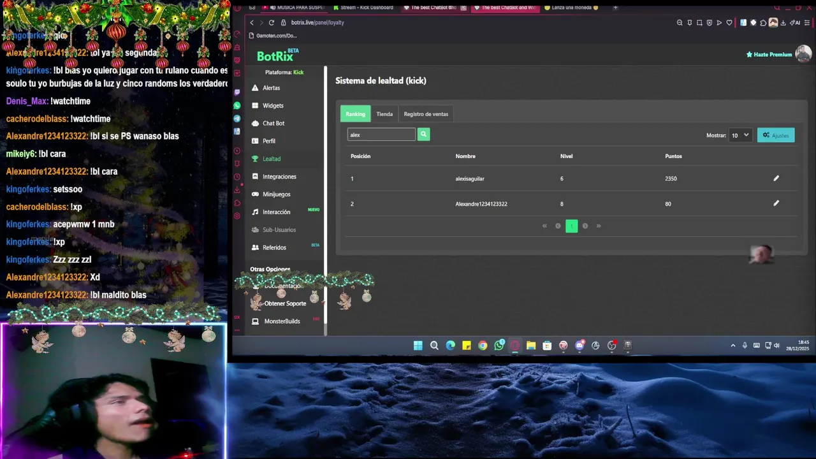Image resolution: width=816 pixels, height=459 pixels.
Task: Click the BotRix logo
Action: pyautogui.click(x=277, y=55)
